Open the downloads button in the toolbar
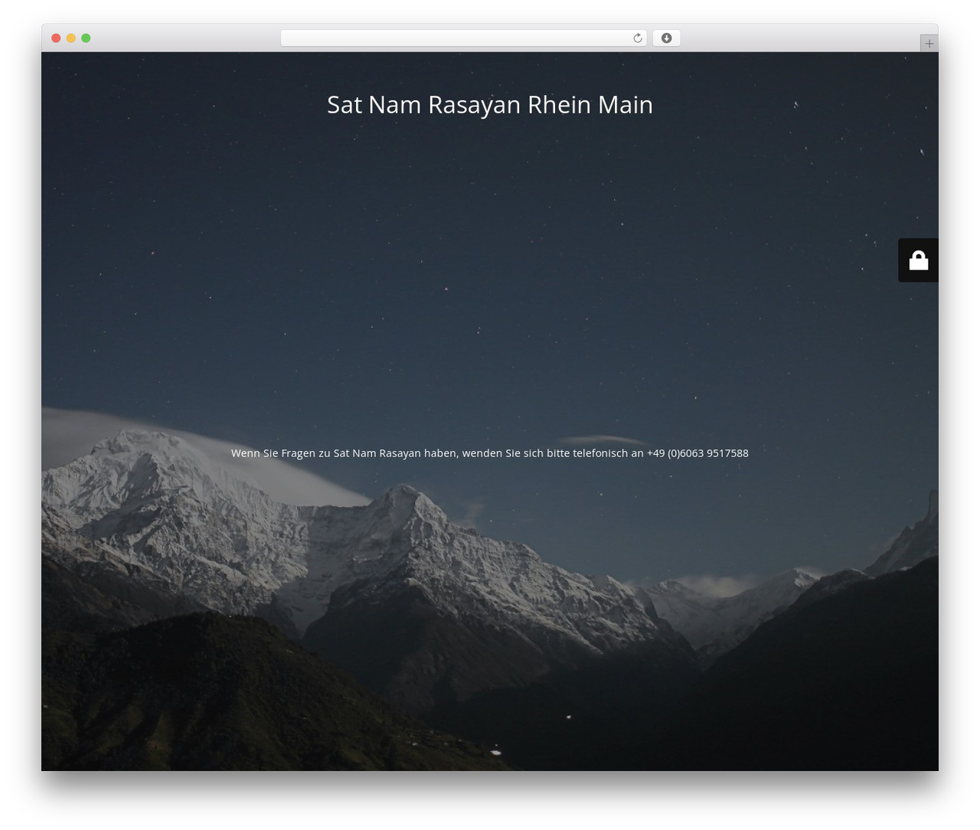Viewport: 980px width, 830px height. (666, 38)
